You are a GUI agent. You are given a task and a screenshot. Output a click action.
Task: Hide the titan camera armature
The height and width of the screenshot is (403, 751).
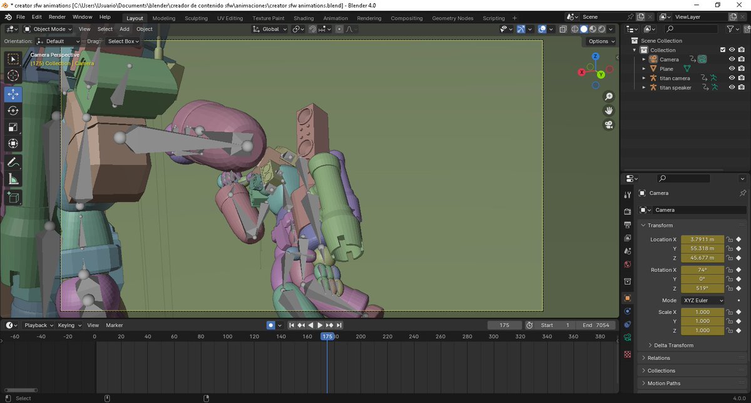[x=732, y=78]
